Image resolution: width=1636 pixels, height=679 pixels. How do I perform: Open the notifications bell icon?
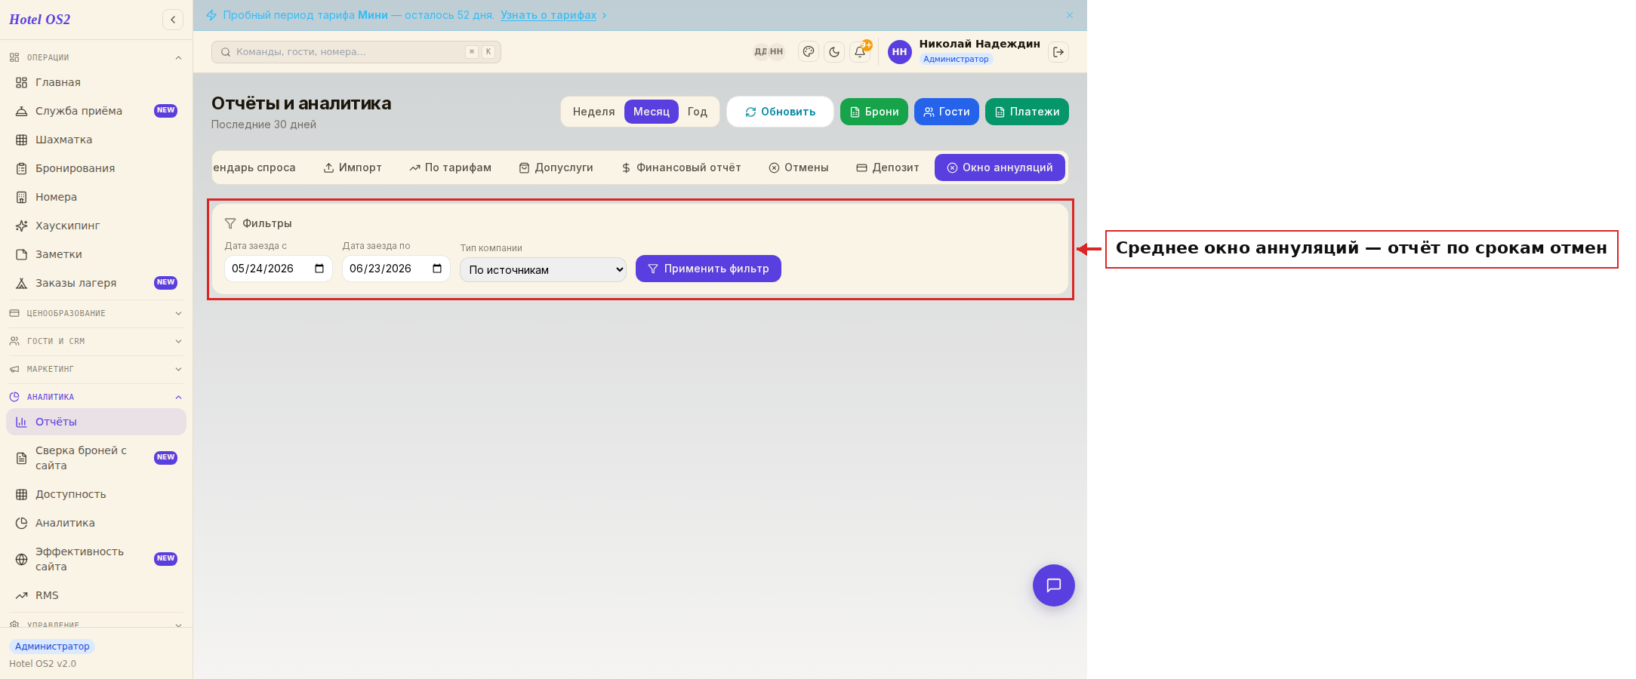point(860,52)
